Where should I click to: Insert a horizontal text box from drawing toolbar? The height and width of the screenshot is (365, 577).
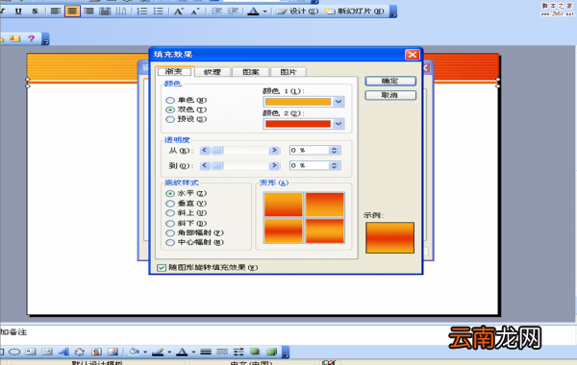(31, 352)
